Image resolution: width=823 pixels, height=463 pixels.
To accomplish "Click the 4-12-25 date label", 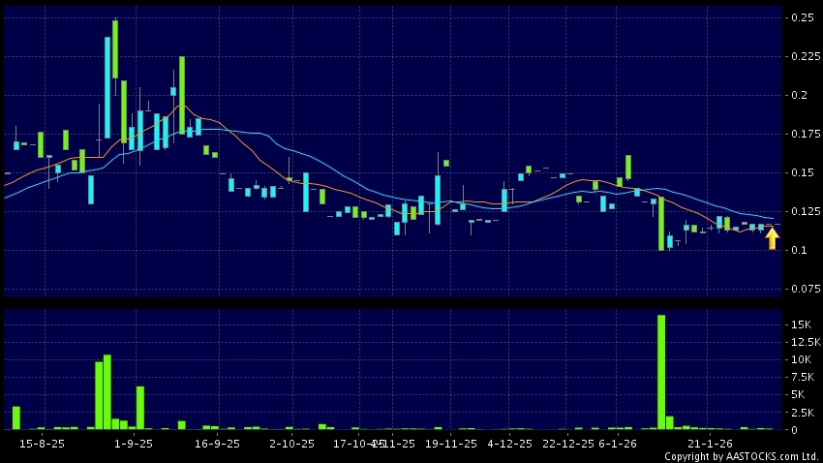I will (x=509, y=443).
